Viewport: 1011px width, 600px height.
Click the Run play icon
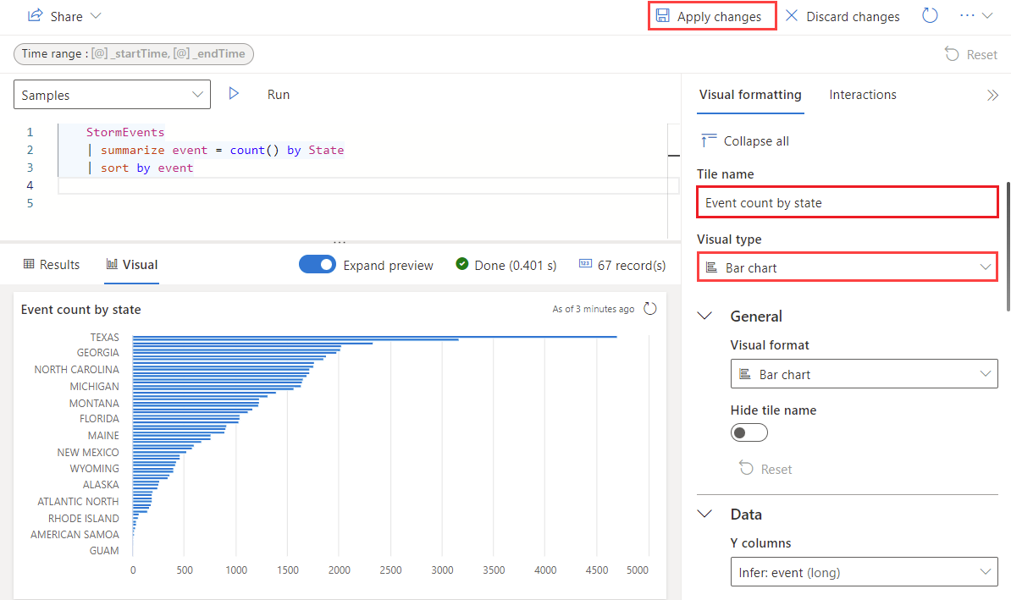point(234,94)
